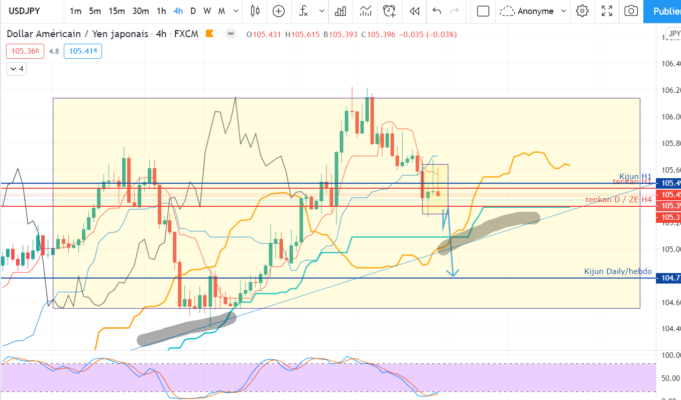Click the 106.00 price axis label
The height and width of the screenshot is (400, 681).
click(671, 117)
